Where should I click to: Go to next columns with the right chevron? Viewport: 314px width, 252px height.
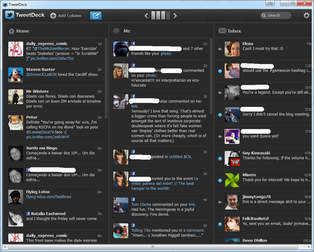coord(175,16)
